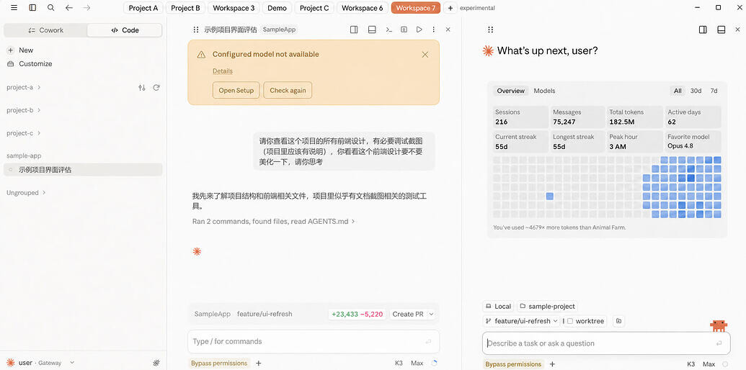Open the Local environment selector
Screen dimensions: 746x370
498,307
